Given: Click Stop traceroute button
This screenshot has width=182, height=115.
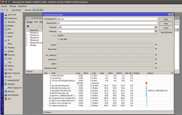Looking at the screenshot, I should pyautogui.click(x=166, y=24).
